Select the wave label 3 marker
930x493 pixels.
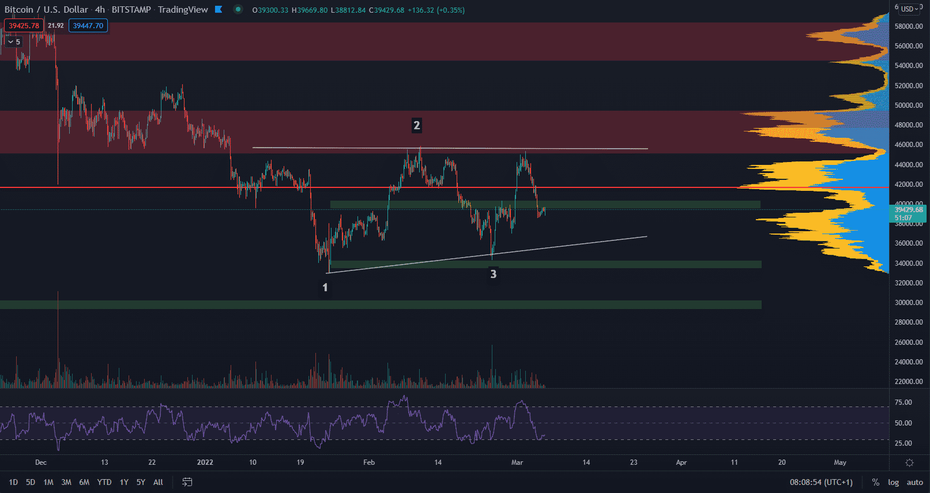click(x=493, y=274)
